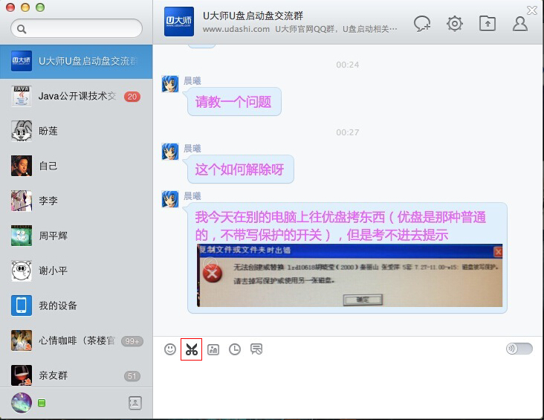Open the emoji picker smiley icon
Viewport: 544px width, 420px height.
point(170,349)
